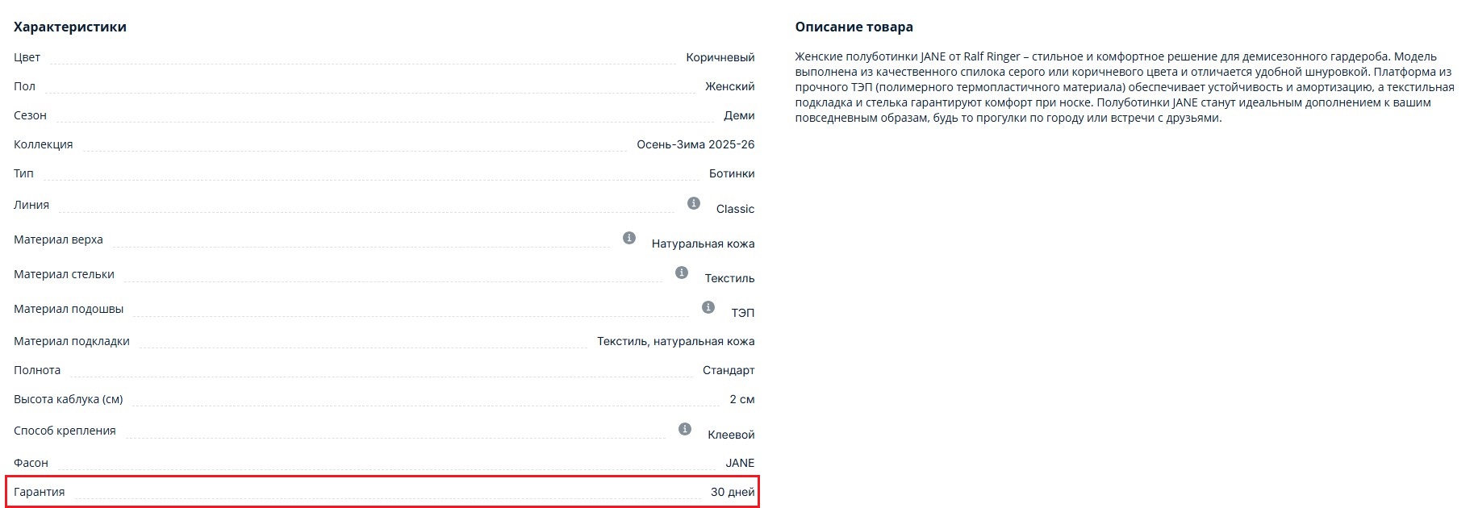The image size is (1474, 508).
Task: Click the info icon beside Линия
Action: (x=694, y=203)
